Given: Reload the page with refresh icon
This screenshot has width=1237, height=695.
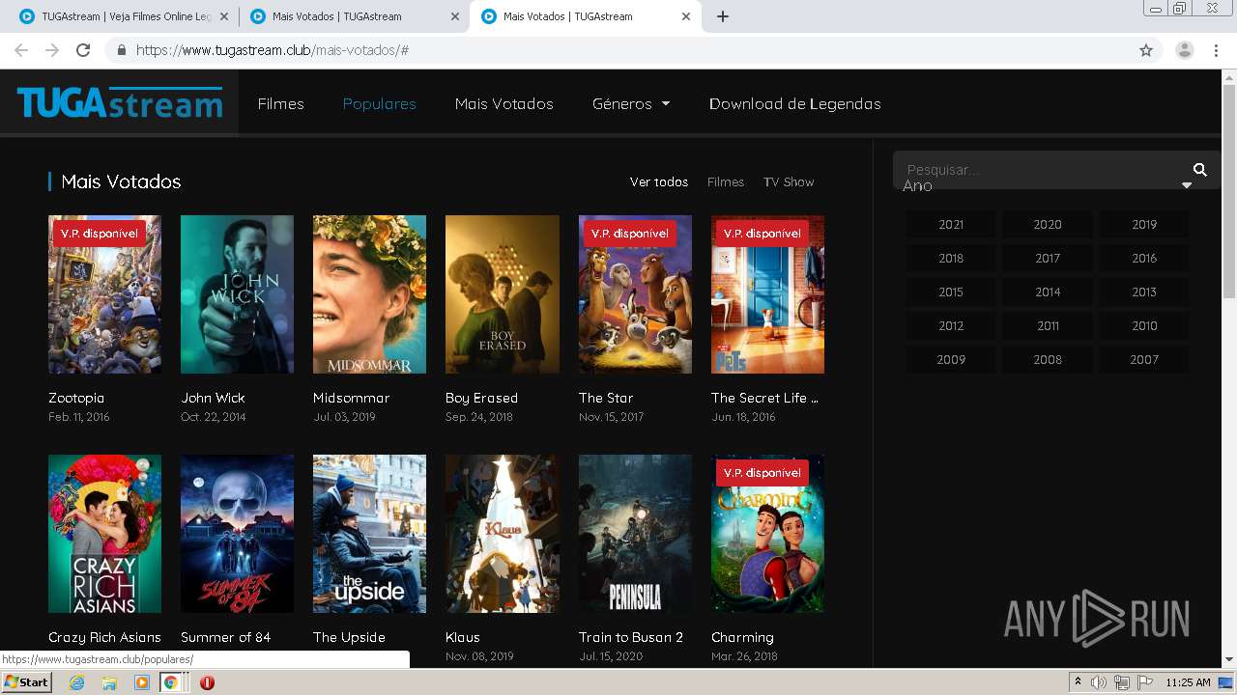Looking at the screenshot, I should click(x=83, y=50).
